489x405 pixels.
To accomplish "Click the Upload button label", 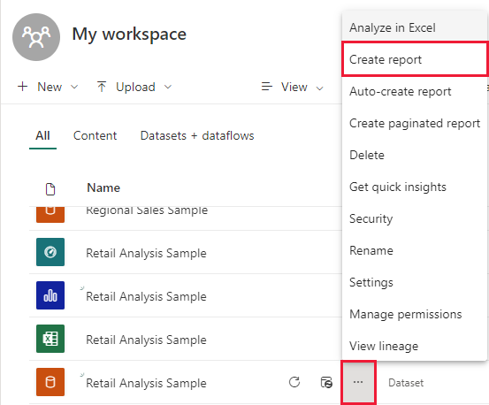I will (x=135, y=87).
